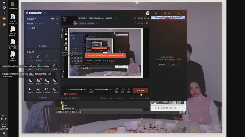
Task: Open 场景切换器 scene switcher icon
Action: (x=47, y=89)
